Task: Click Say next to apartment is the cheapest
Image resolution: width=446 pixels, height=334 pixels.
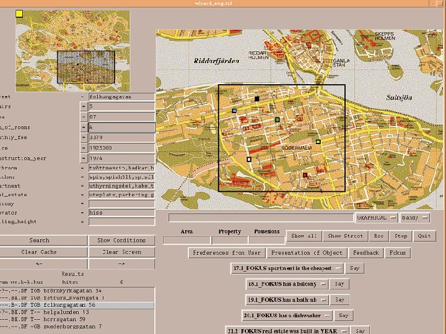Action: [x=355, y=268]
